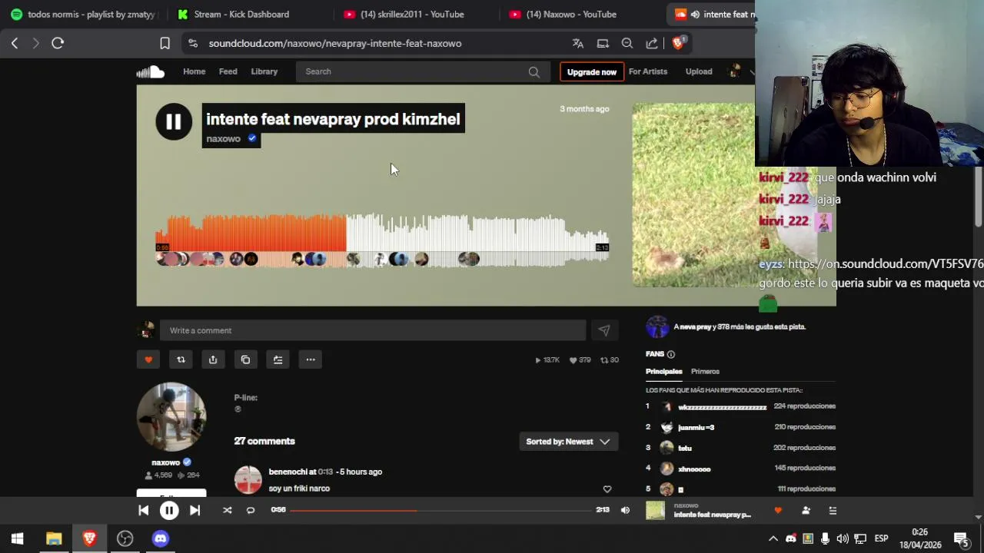
Task: Switch to the todos normis playlist tab
Action: [x=83, y=14]
